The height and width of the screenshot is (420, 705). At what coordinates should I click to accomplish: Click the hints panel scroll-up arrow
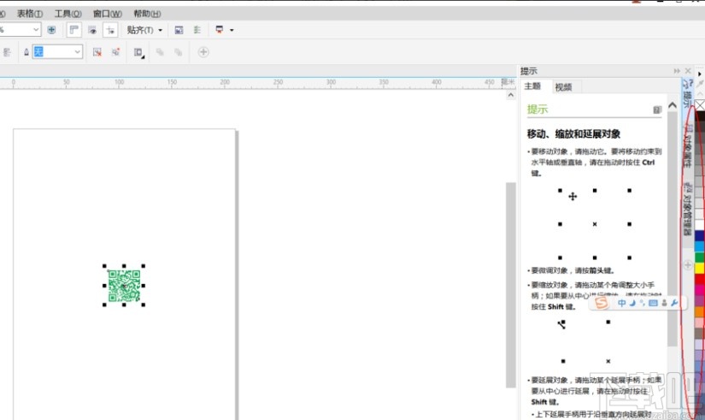pos(673,105)
